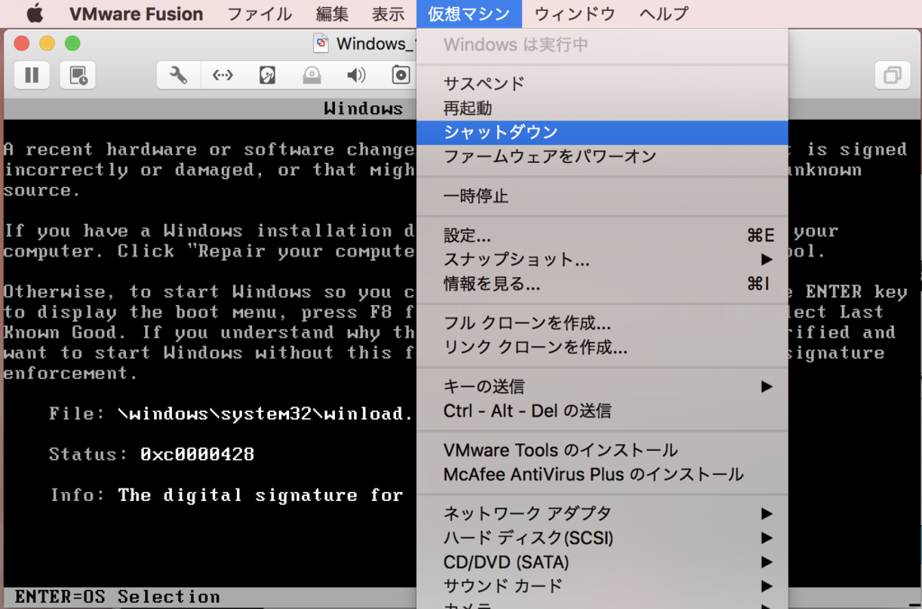The image size is (922, 609).
Task: Click the Info: The digital signature line
Action: coord(227,495)
